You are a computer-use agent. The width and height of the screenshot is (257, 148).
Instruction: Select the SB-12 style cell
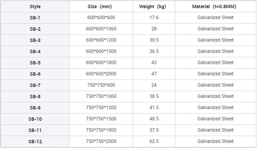click(35, 142)
